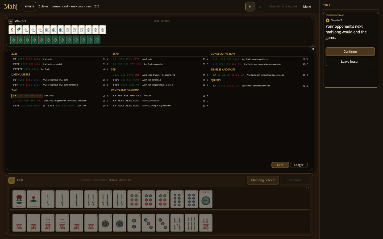Click the '3333 666 9999 DDD' hand row
Viewport: 383px width, 239px height.
(160, 75)
